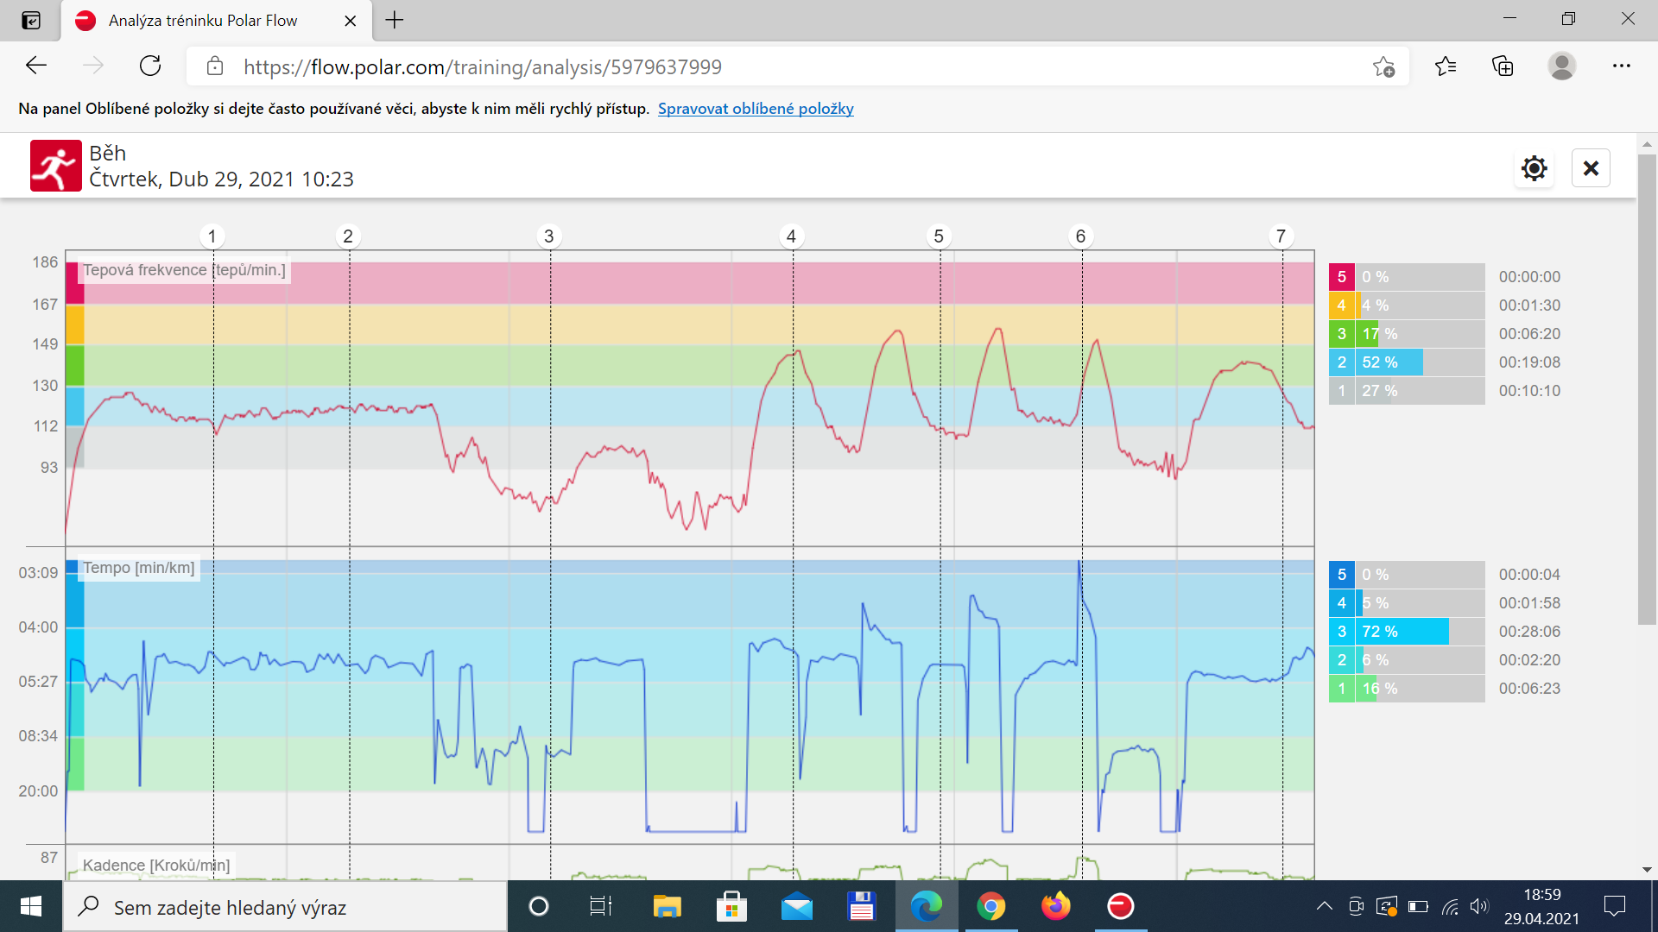The width and height of the screenshot is (1658, 932).
Task: Open the browser profile menu
Action: 1561,66
